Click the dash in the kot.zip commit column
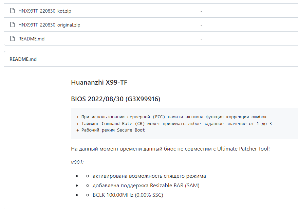 (201, 11)
